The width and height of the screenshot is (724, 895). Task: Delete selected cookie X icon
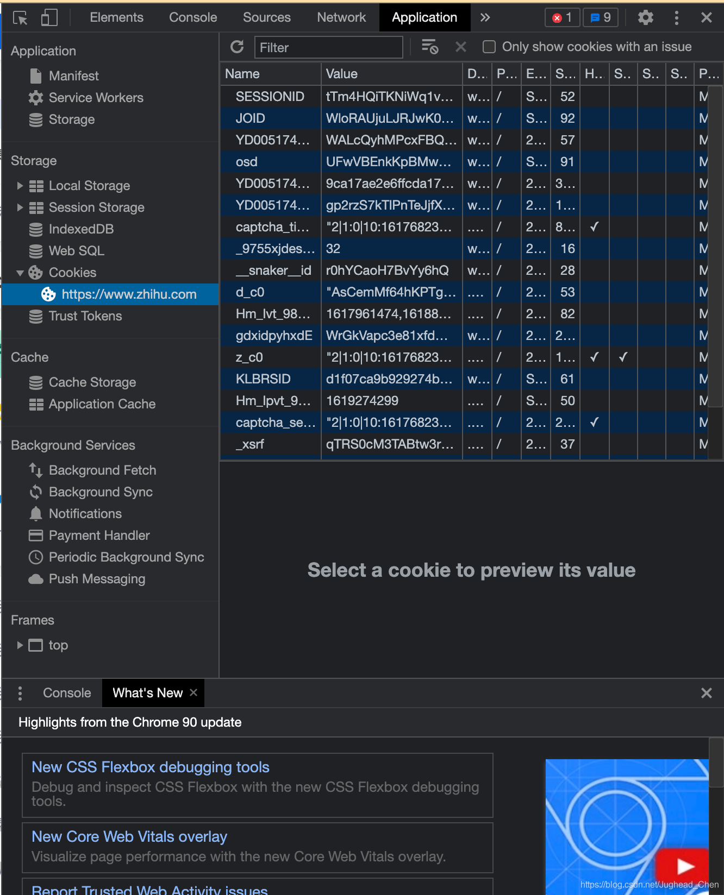coord(461,47)
